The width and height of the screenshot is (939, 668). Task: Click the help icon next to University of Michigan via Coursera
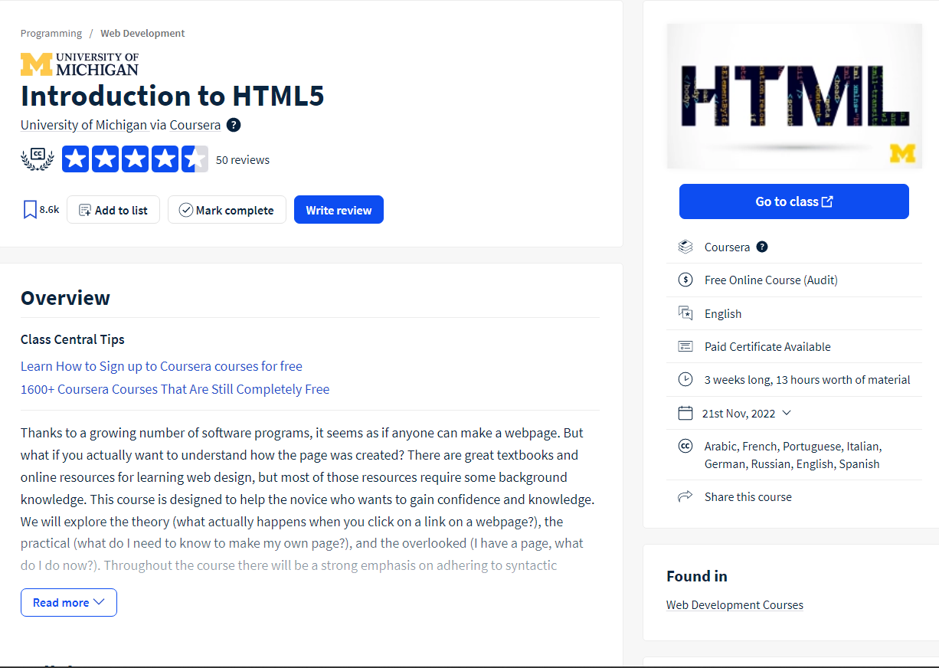(x=234, y=125)
